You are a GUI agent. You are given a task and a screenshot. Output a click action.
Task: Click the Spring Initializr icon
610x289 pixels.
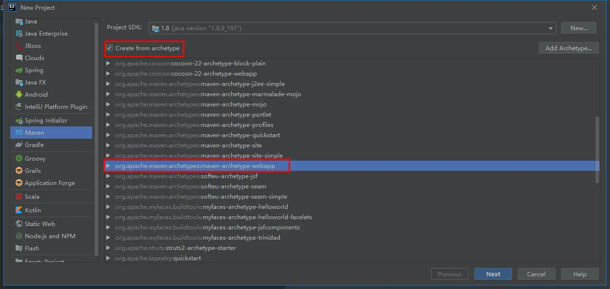[19, 121]
